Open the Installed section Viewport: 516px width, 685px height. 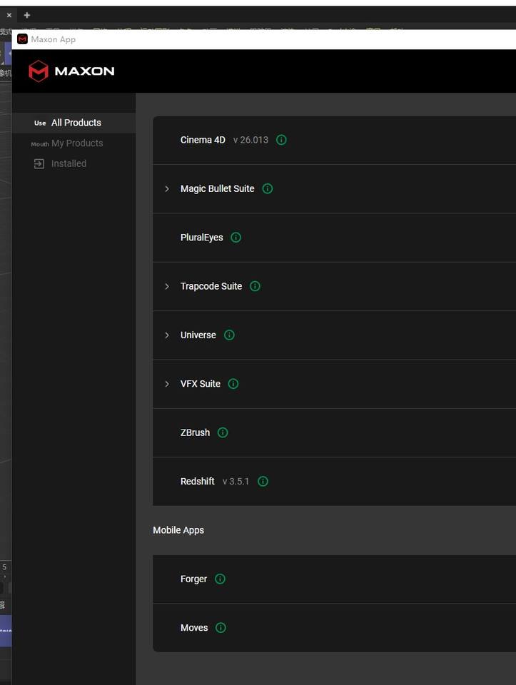click(74, 164)
